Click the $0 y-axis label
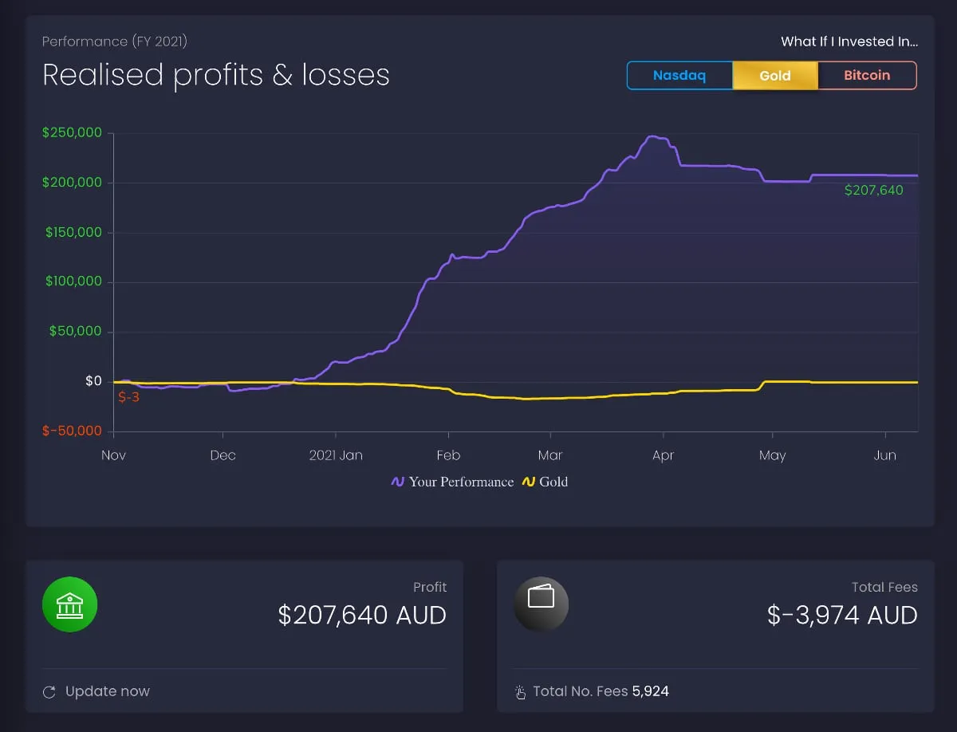Image resolution: width=957 pixels, height=732 pixels. 94,381
